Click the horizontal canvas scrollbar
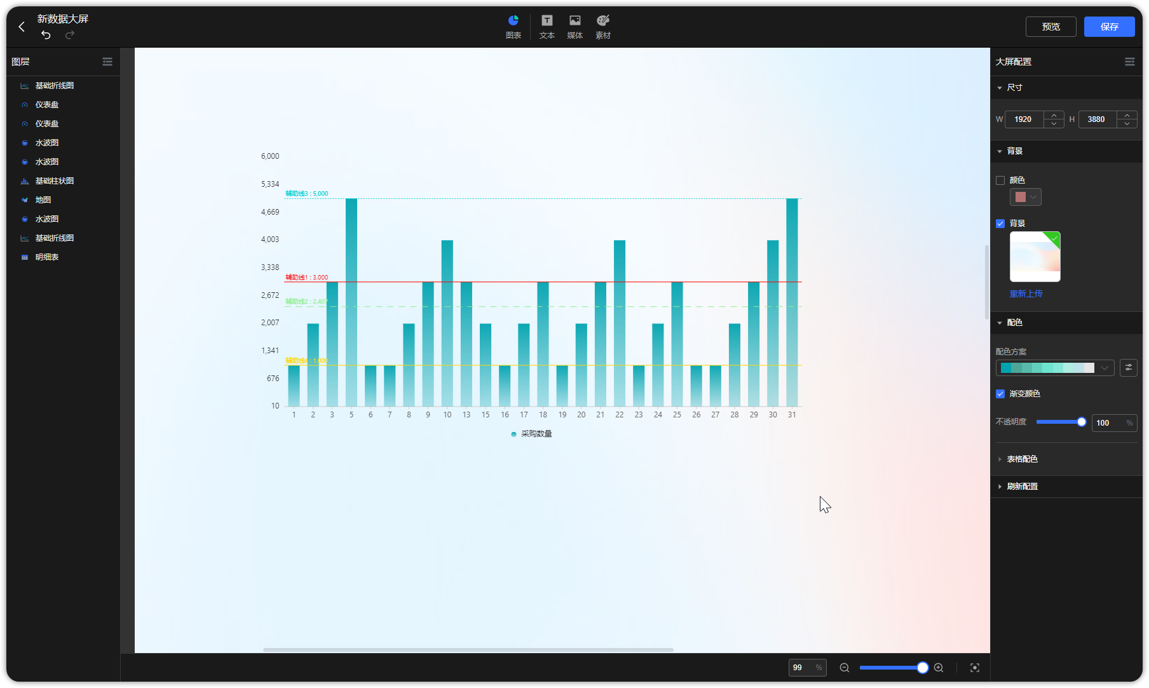The height and width of the screenshot is (688, 1149). point(468,650)
